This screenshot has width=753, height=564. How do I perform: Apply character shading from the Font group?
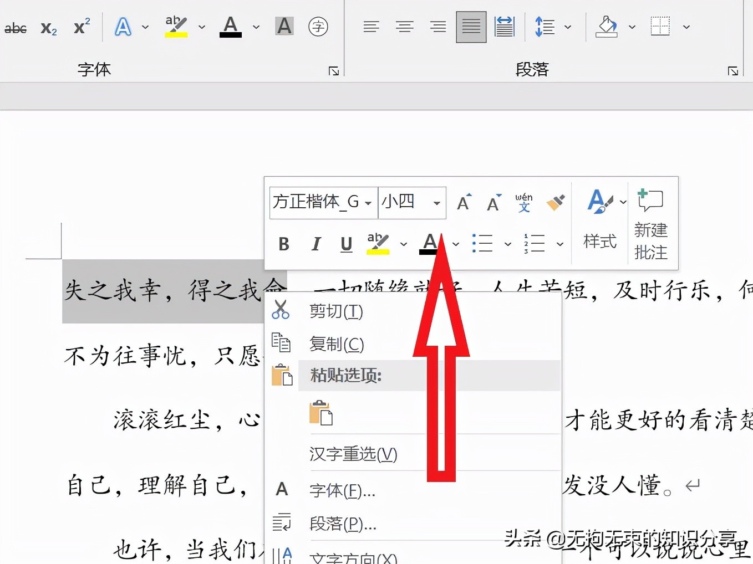coord(284,26)
